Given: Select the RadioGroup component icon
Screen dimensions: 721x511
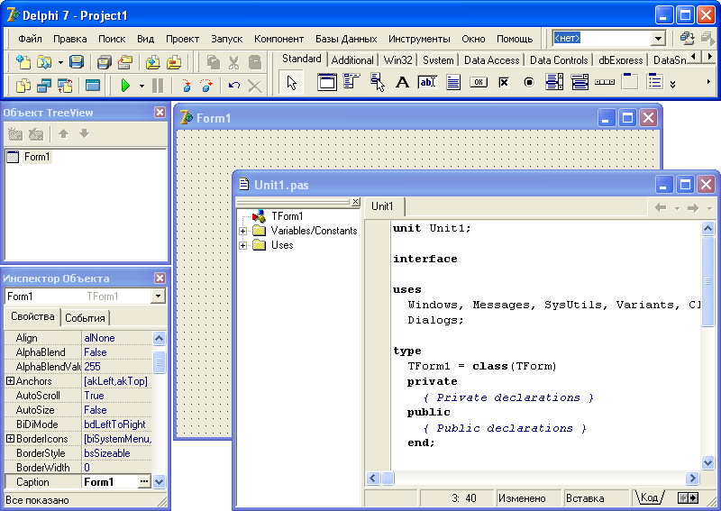Looking at the screenshot, I should [x=655, y=82].
